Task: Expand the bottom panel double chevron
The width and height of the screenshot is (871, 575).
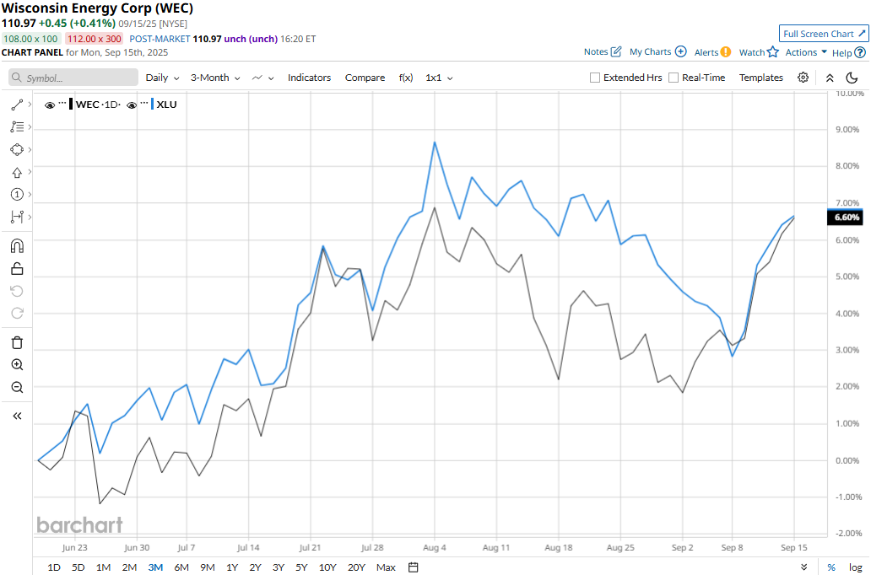Action: (x=803, y=567)
